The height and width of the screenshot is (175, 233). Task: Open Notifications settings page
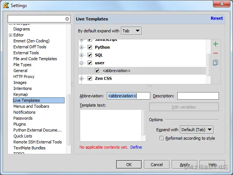(24, 112)
